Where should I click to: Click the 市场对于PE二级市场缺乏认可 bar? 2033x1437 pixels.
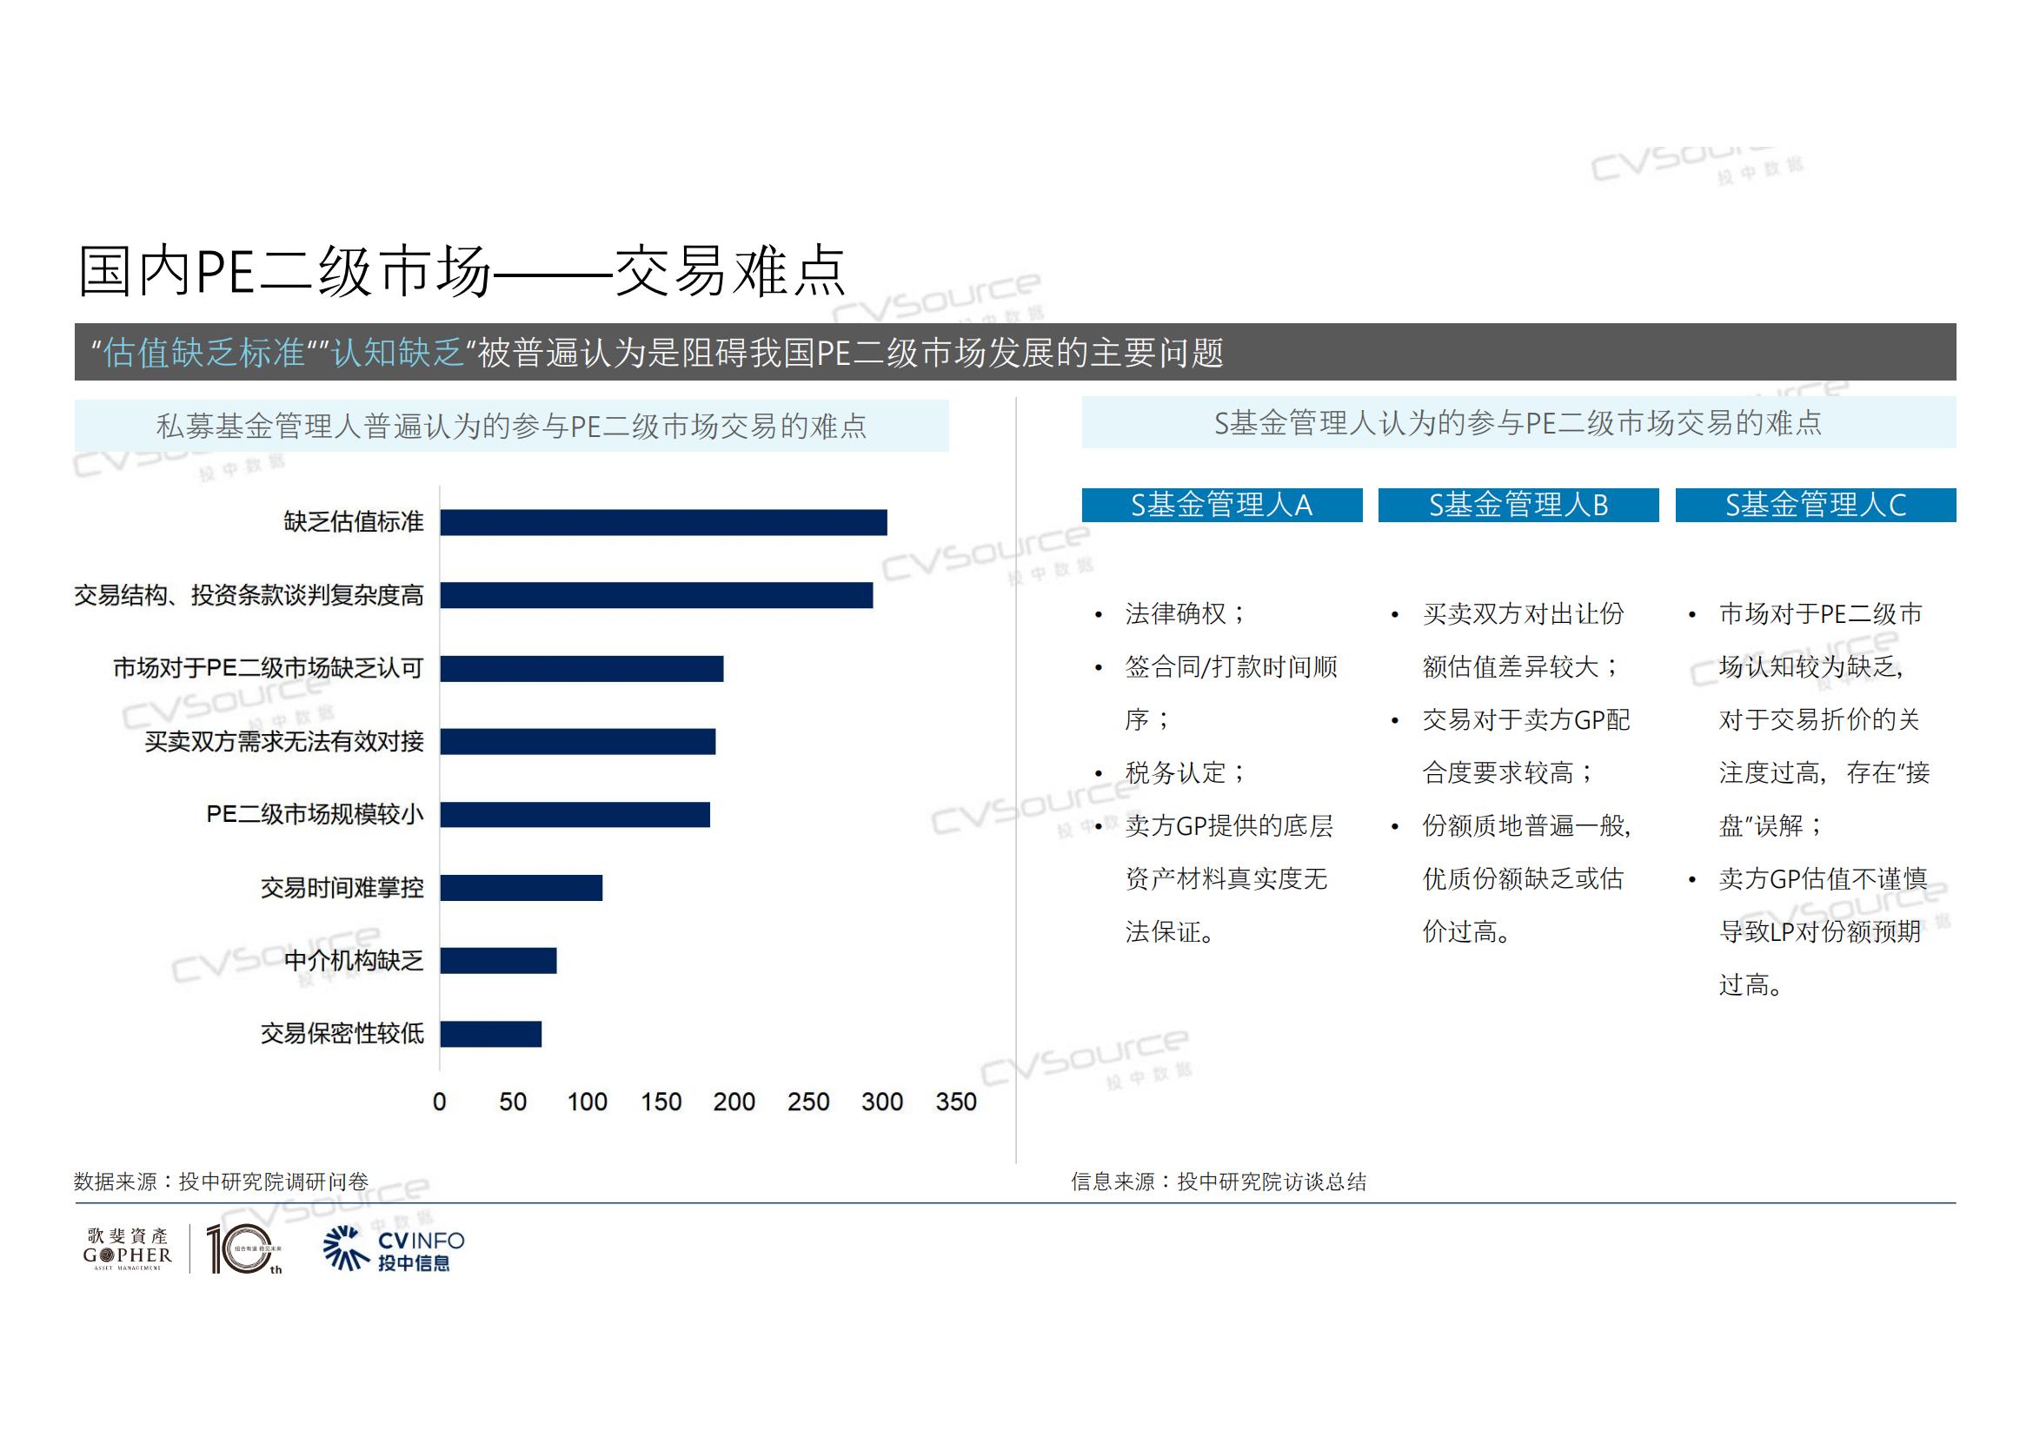pyautogui.click(x=581, y=669)
